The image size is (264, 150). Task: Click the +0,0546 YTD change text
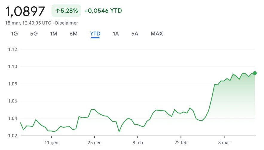tap(103, 11)
